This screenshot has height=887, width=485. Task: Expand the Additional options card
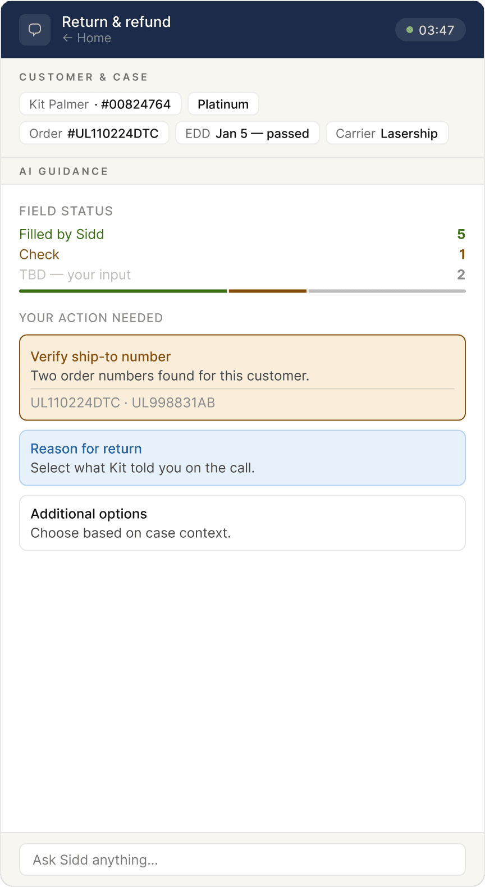tap(242, 523)
